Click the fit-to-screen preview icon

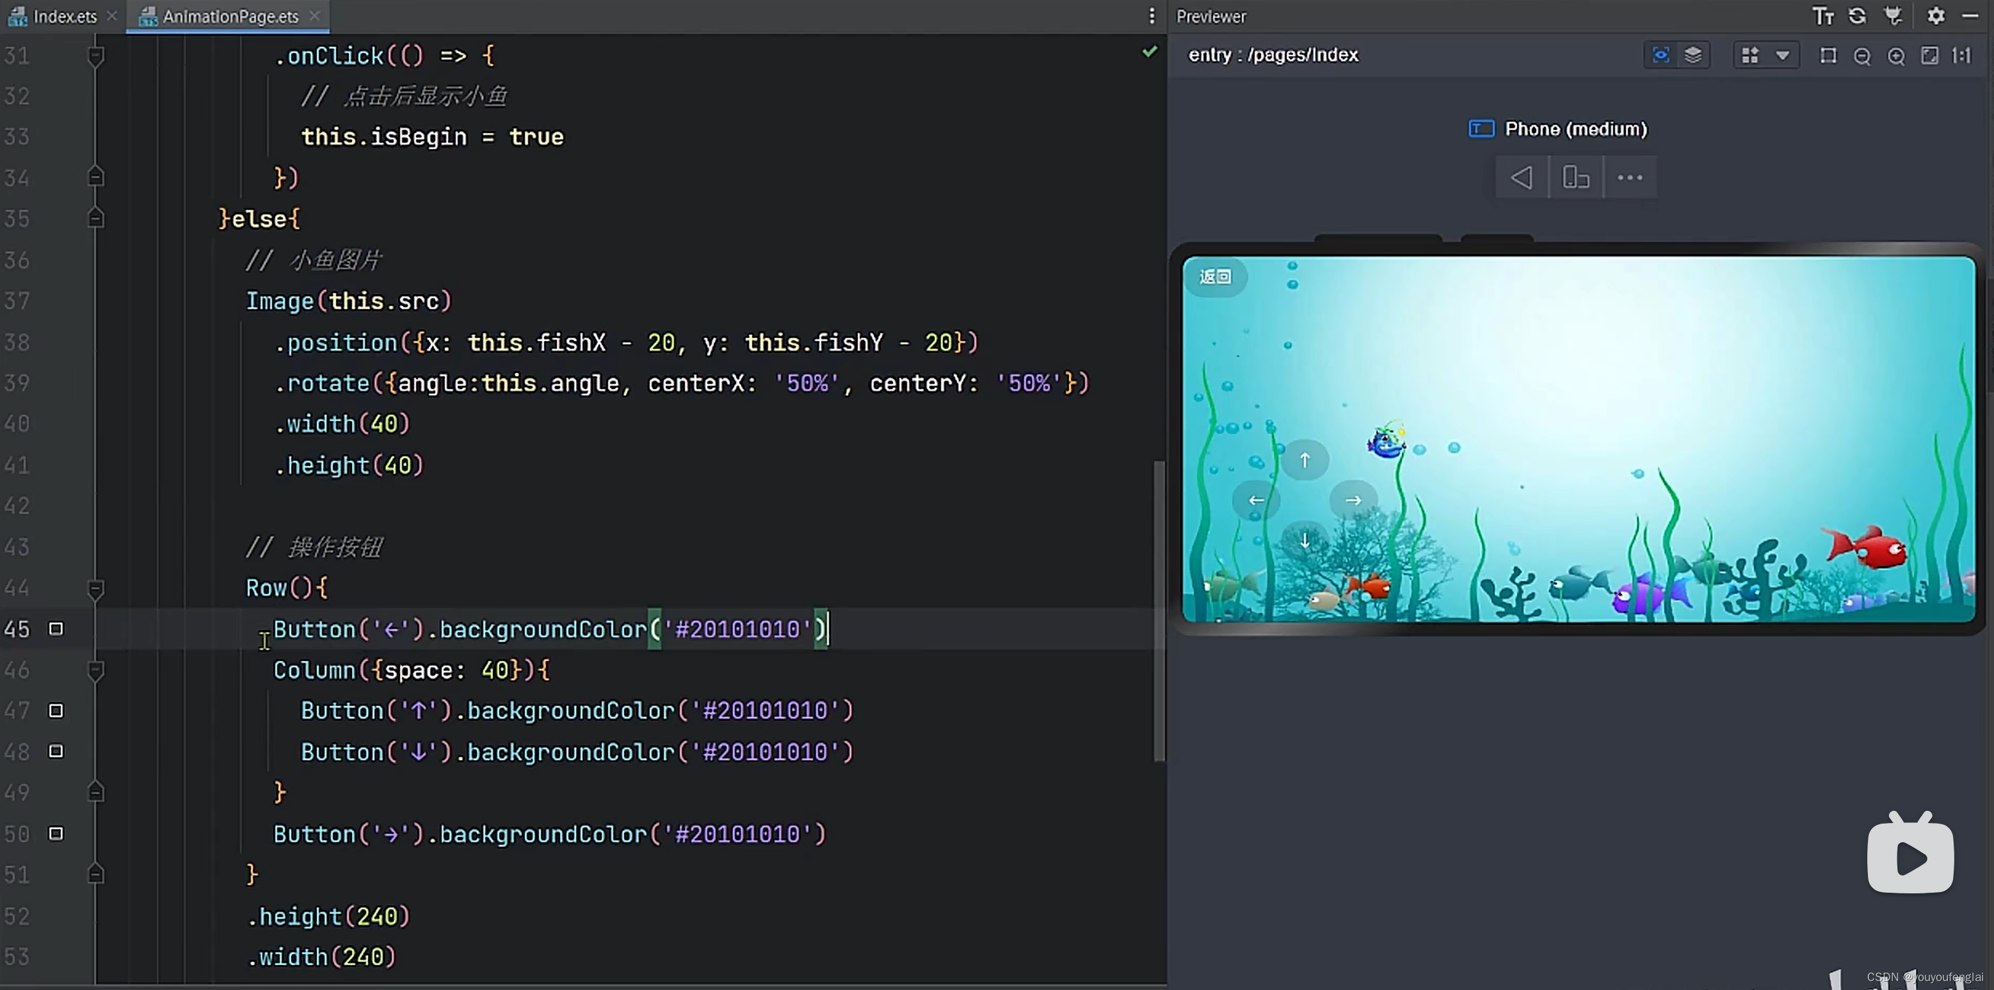click(x=1930, y=56)
